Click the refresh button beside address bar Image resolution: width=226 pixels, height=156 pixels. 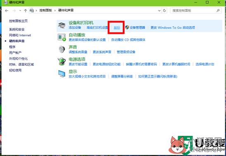coord(164,10)
